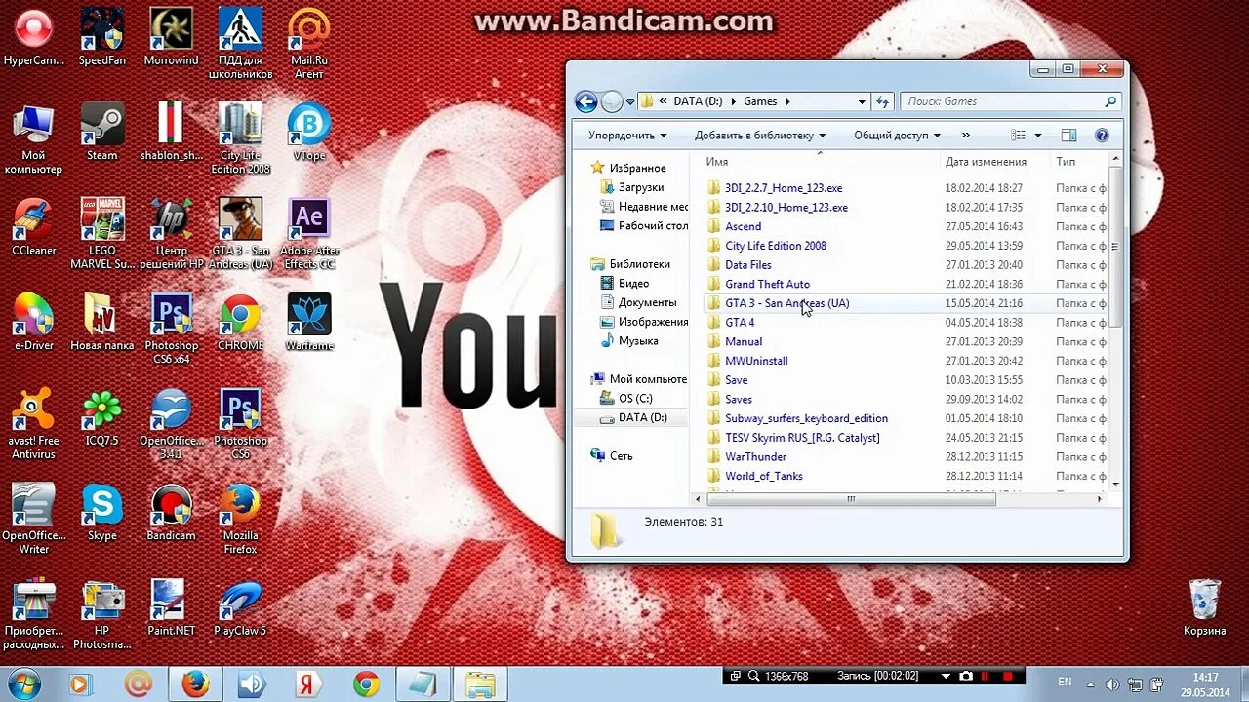The image size is (1249, 702).
Task: Open Рабочий стол in the navigation pane
Action: pyautogui.click(x=644, y=225)
